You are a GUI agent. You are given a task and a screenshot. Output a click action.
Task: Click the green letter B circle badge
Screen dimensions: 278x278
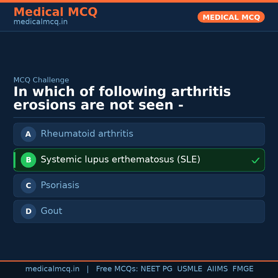(28, 160)
